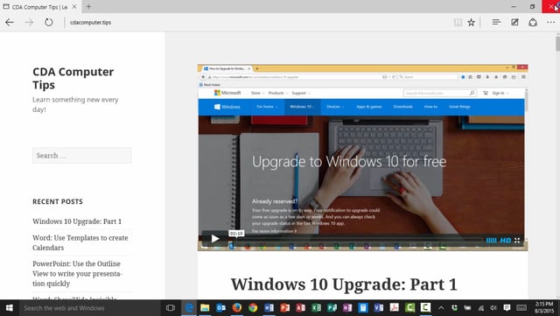This screenshot has height=316, width=560.
Task: Open the white Camtasia recorder taskbar icon
Action: [x=425, y=308]
